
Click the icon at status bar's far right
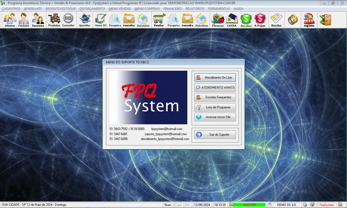(340, 205)
